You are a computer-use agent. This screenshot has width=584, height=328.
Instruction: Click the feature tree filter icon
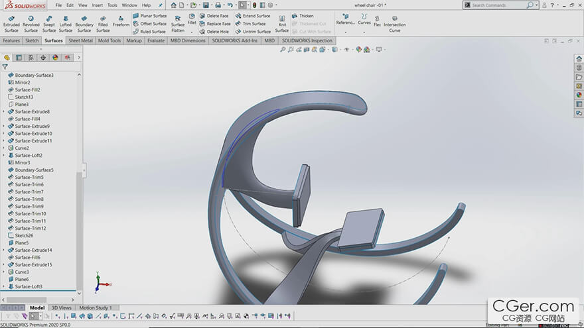pos(5,67)
